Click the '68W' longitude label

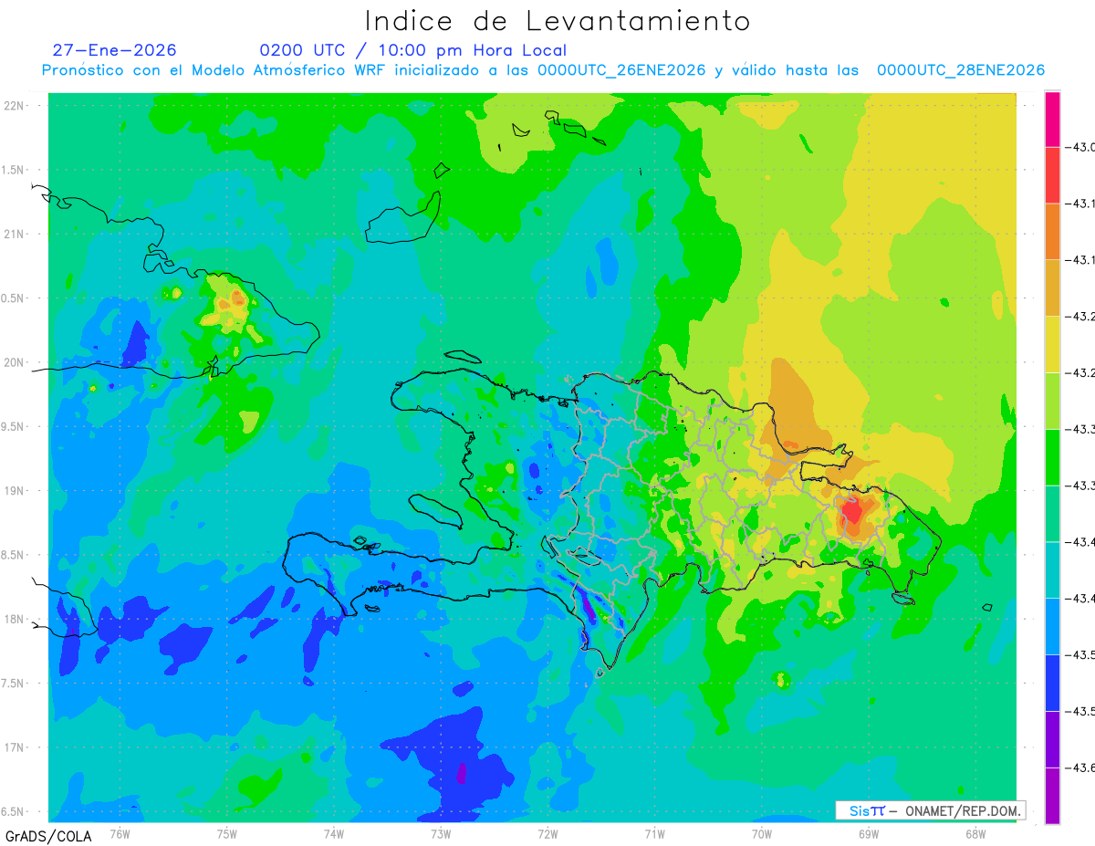click(975, 833)
